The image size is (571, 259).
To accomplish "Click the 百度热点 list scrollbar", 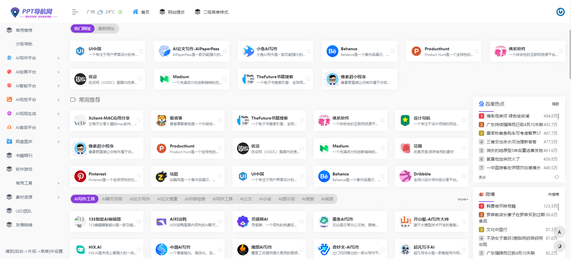I will (x=558, y=116).
